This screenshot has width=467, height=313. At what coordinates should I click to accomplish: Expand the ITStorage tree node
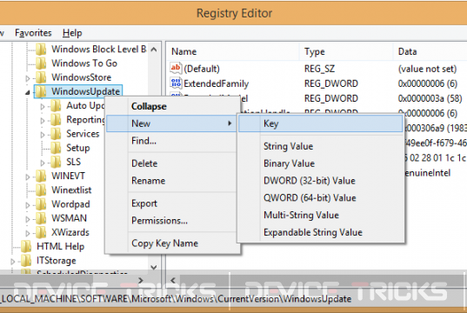[x=13, y=262]
